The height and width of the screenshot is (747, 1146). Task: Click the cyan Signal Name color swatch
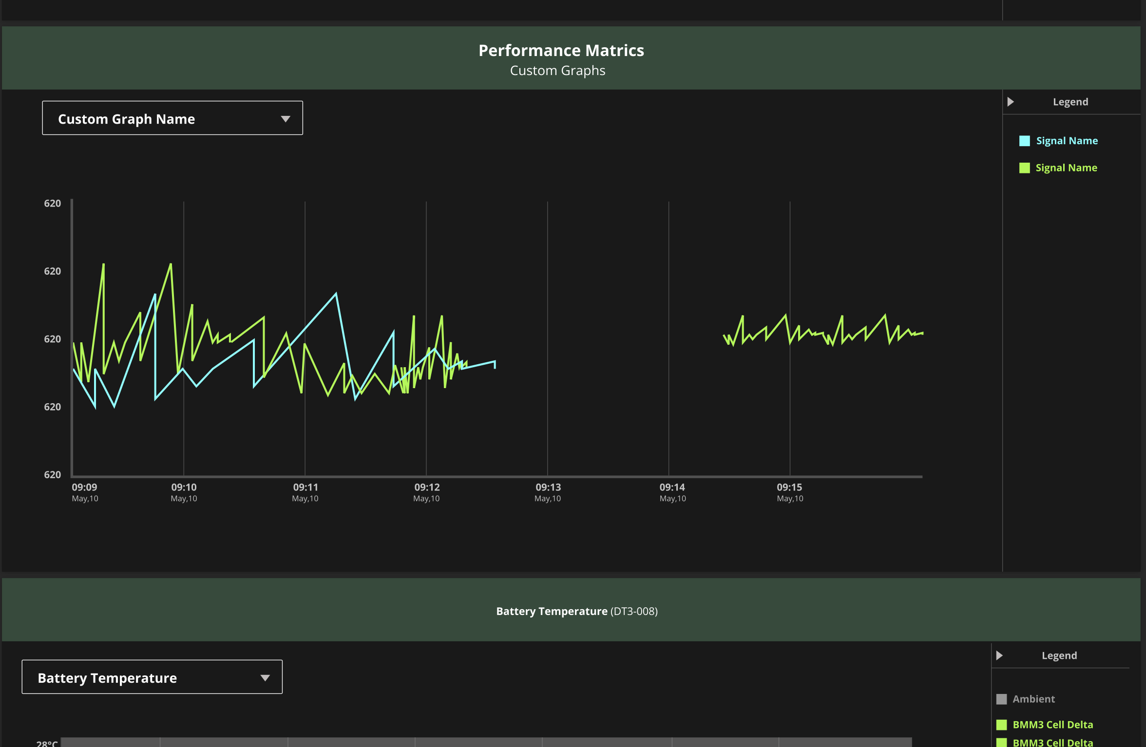tap(1024, 141)
